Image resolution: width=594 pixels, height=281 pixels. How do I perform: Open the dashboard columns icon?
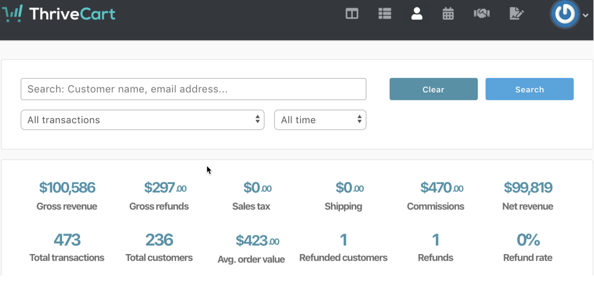pos(352,14)
